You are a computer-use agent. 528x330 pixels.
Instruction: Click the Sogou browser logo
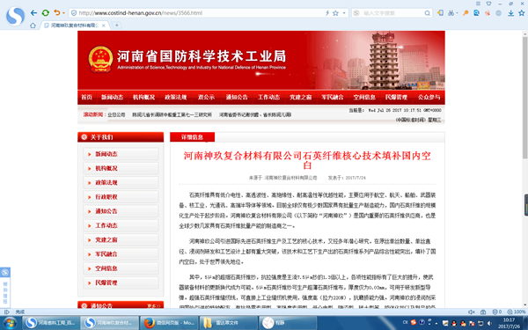point(16,16)
